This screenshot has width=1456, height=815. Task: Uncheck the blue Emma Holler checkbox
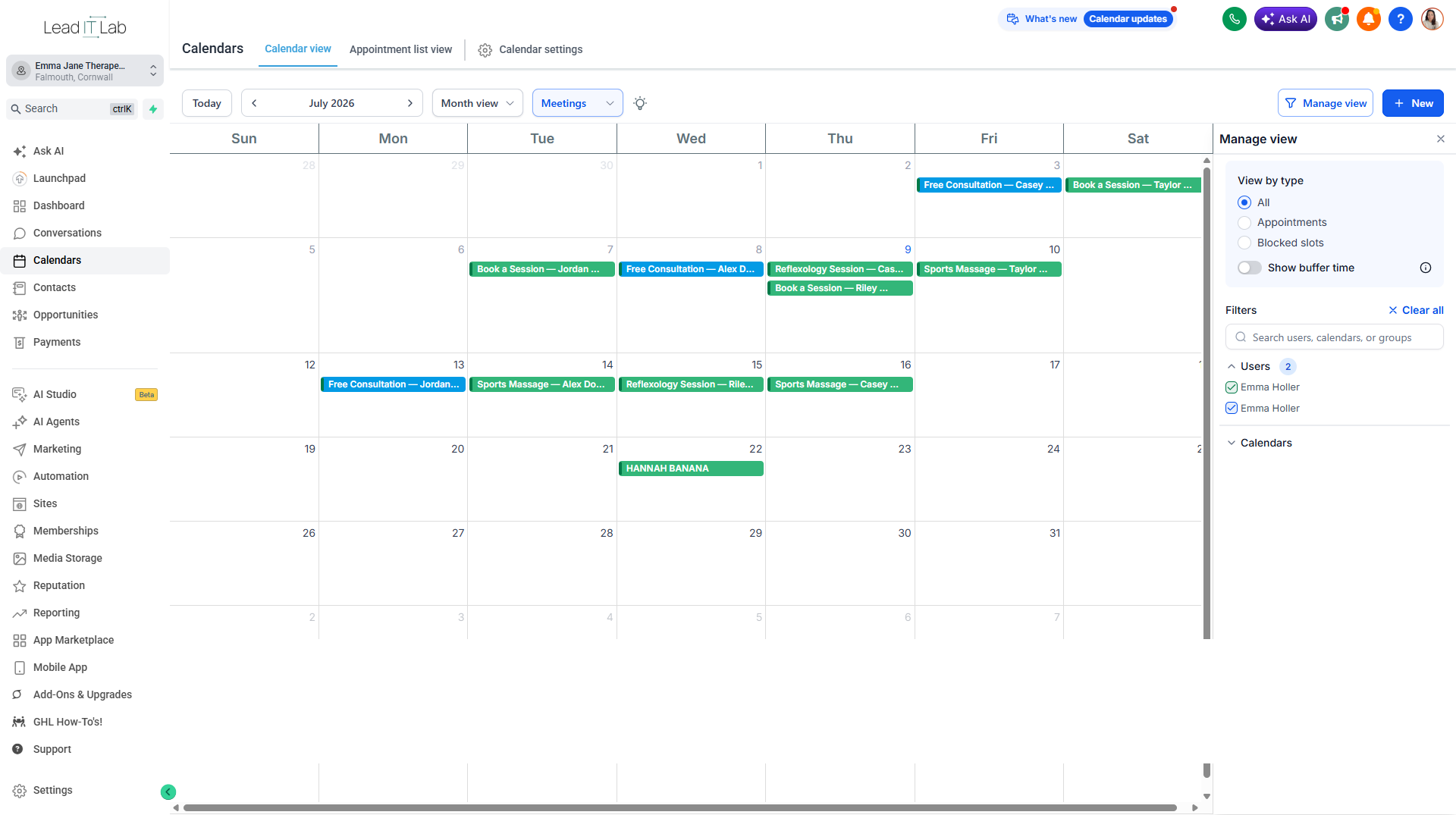[1231, 408]
